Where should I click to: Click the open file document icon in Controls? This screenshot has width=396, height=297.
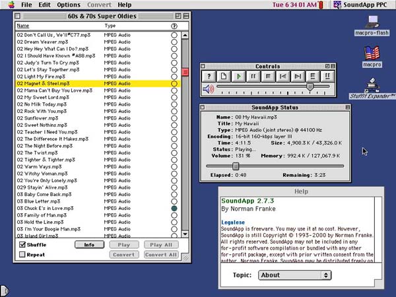click(x=224, y=76)
